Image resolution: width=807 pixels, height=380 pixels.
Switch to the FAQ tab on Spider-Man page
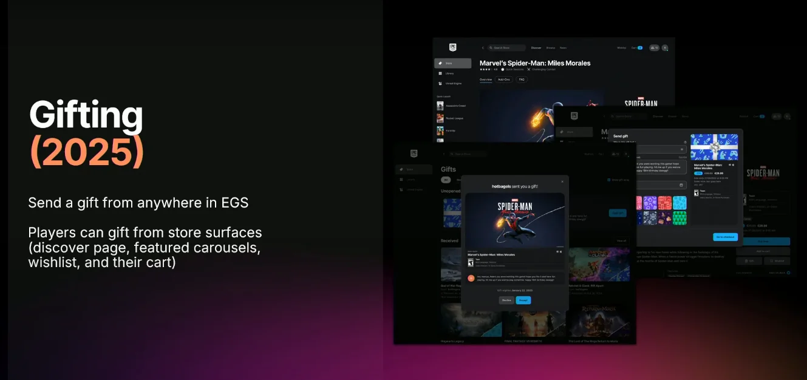click(x=522, y=80)
